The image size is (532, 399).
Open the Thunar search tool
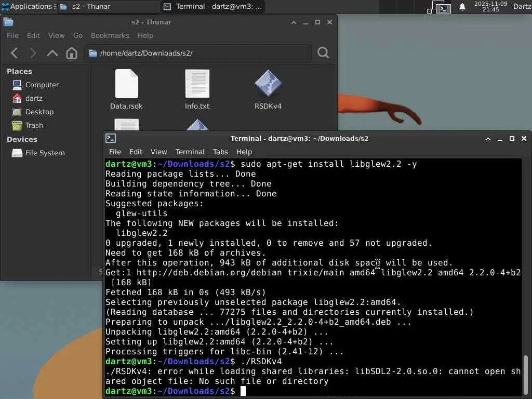(323, 53)
